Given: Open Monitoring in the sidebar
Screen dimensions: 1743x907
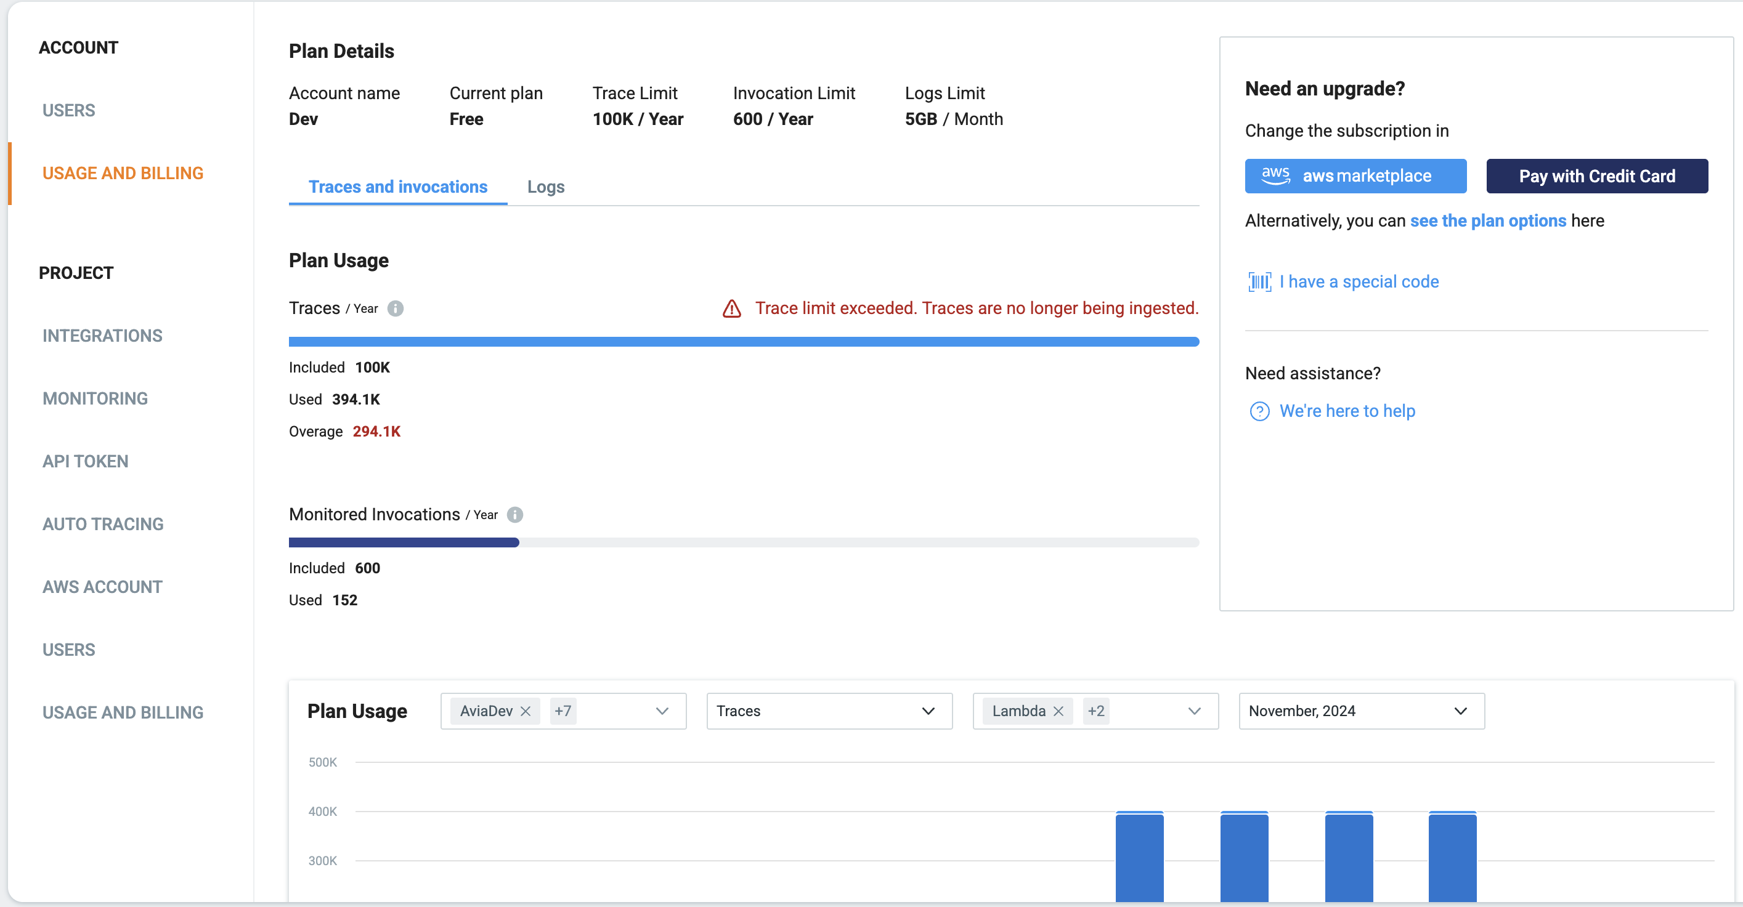Looking at the screenshot, I should (95, 398).
